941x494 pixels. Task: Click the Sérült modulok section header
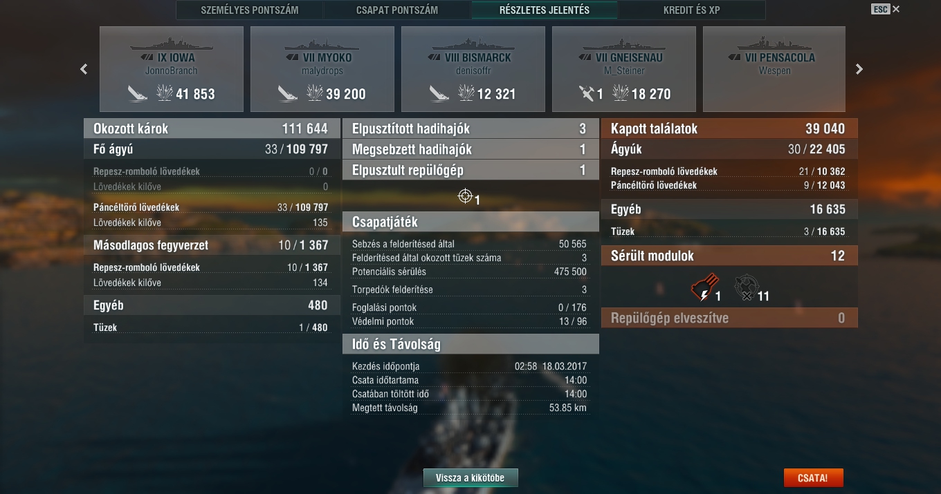(x=729, y=256)
